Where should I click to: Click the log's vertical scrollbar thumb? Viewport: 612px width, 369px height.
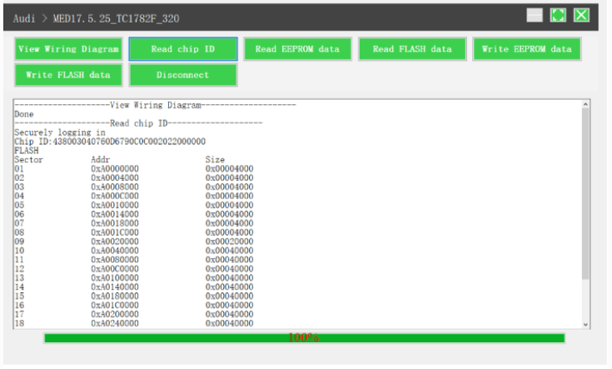[x=585, y=192]
